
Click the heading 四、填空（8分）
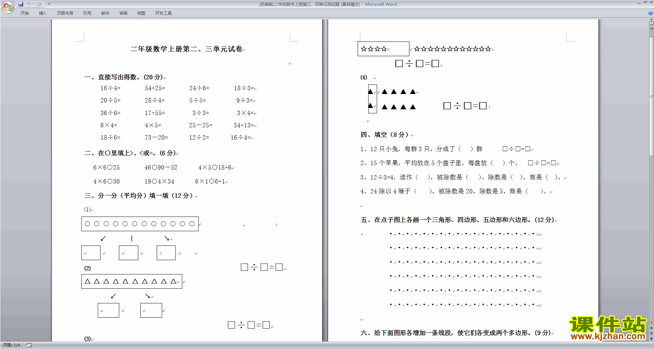coord(385,135)
